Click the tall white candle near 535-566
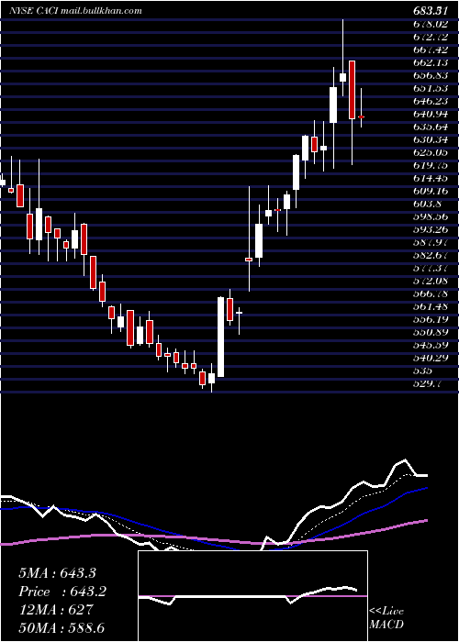The width and height of the screenshot is (459, 642). (x=221, y=337)
